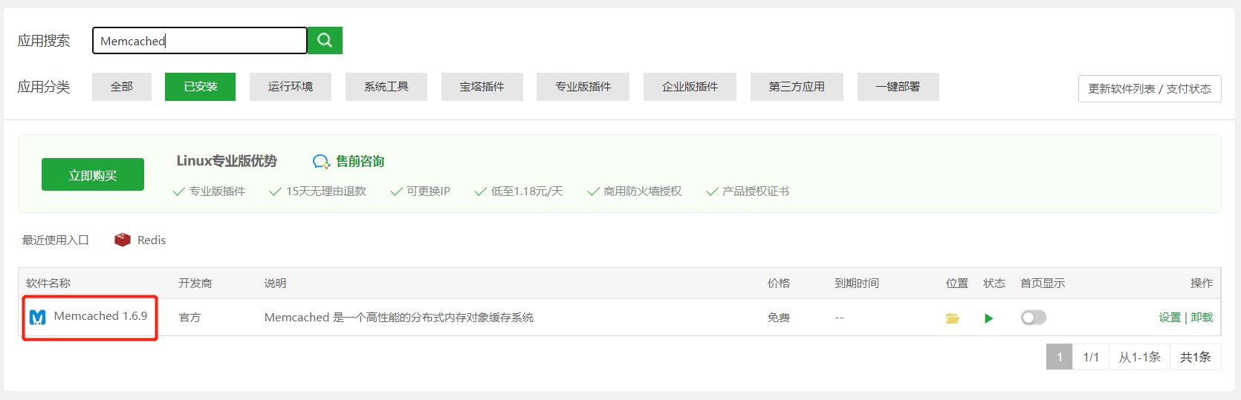1241x400 pixels.
Task: Click the 立即购买 button
Action: 93,174
